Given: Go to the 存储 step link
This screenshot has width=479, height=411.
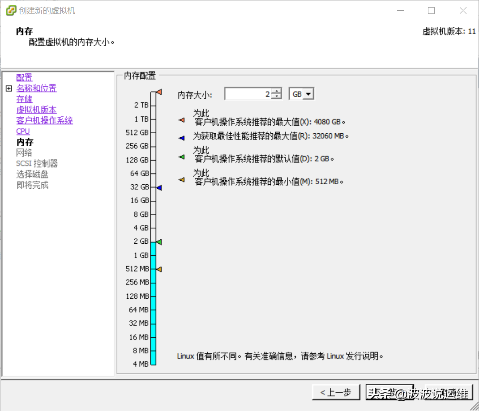Looking at the screenshot, I should click(x=24, y=99).
